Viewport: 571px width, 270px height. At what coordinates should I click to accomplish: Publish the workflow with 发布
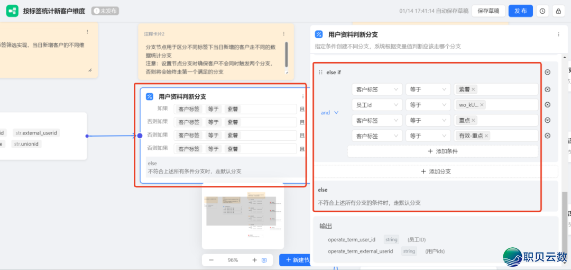[x=520, y=11]
